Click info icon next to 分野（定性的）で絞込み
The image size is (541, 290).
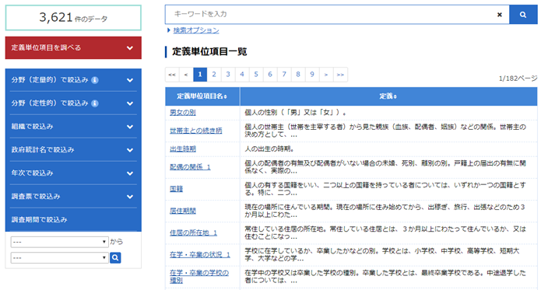[95, 103]
